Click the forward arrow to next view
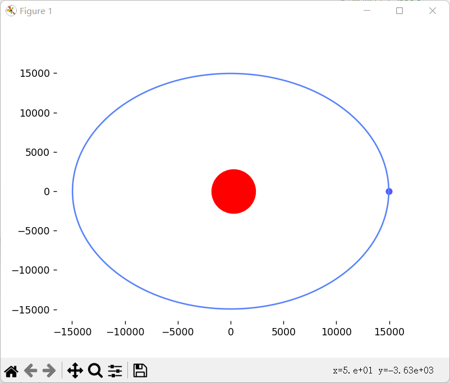 [48, 370]
